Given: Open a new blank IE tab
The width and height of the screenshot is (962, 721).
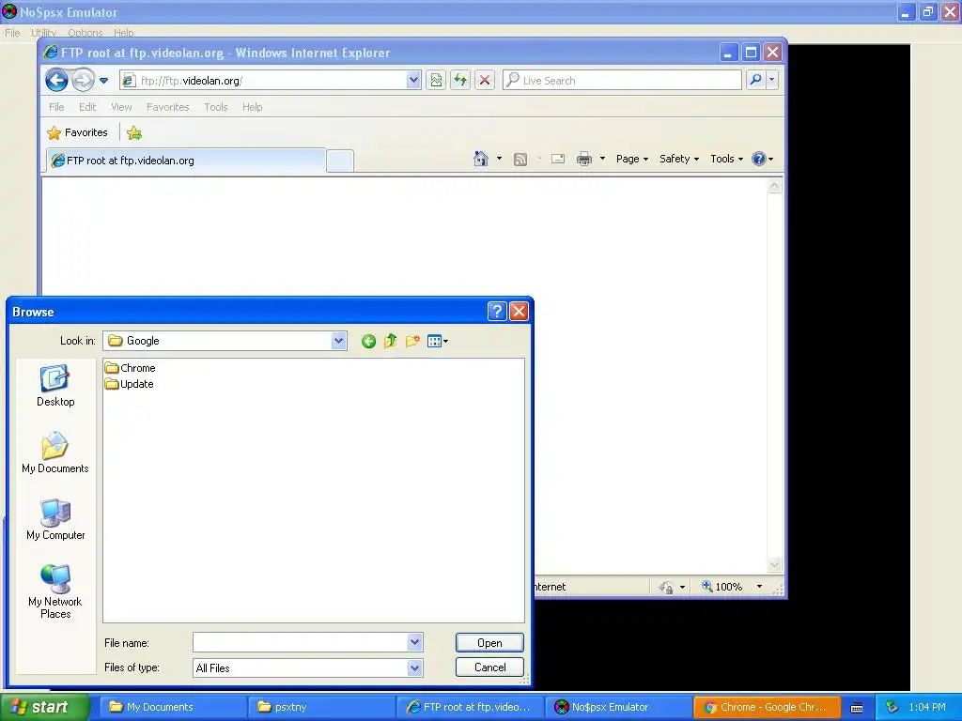Looking at the screenshot, I should (340, 161).
